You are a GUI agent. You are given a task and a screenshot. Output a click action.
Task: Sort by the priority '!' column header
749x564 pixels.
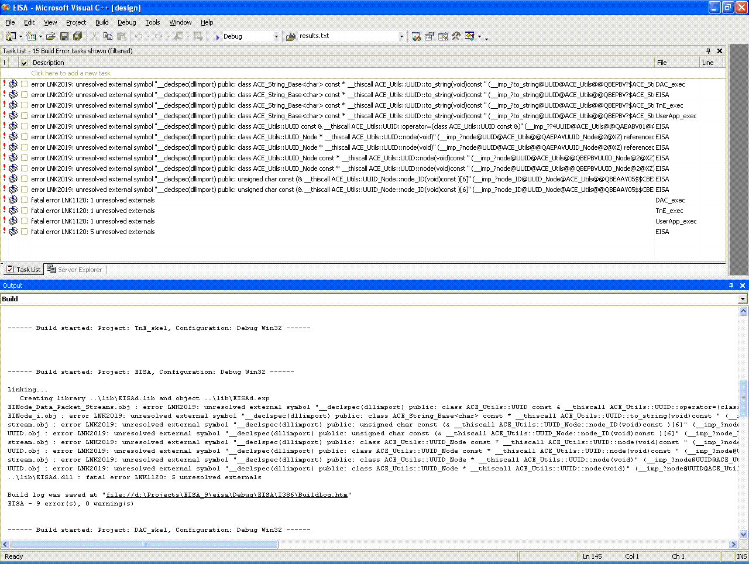tap(5, 63)
